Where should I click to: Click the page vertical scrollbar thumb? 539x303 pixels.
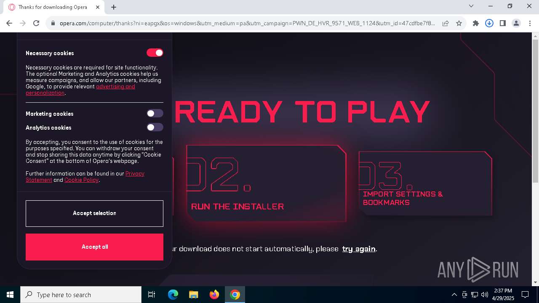pos(535,111)
